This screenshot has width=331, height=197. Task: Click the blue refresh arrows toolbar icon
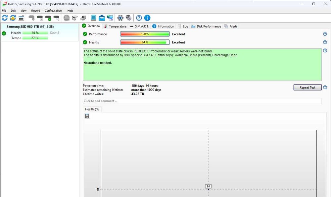[x=5, y=18]
